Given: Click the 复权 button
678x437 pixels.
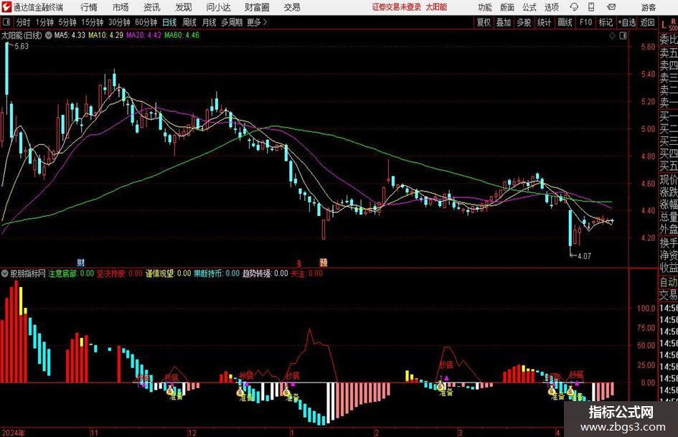Looking at the screenshot, I should click(x=484, y=22).
